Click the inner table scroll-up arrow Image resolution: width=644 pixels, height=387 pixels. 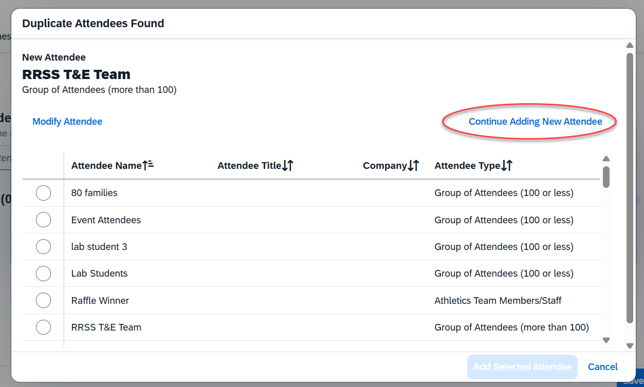pyautogui.click(x=606, y=159)
